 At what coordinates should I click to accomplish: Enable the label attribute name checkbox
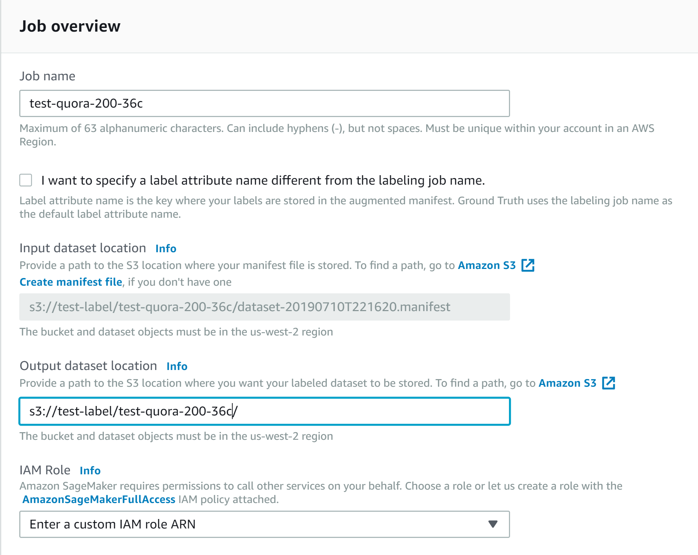click(x=26, y=180)
